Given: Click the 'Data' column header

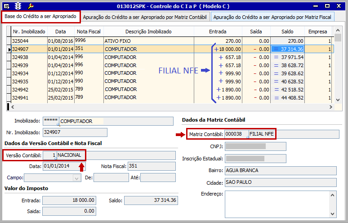Looking at the screenshot, I should pos(61,32).
